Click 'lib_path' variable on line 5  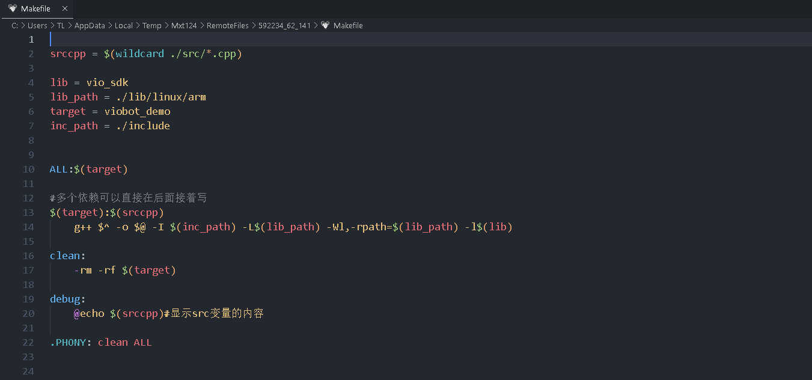(x=74, y=97)
